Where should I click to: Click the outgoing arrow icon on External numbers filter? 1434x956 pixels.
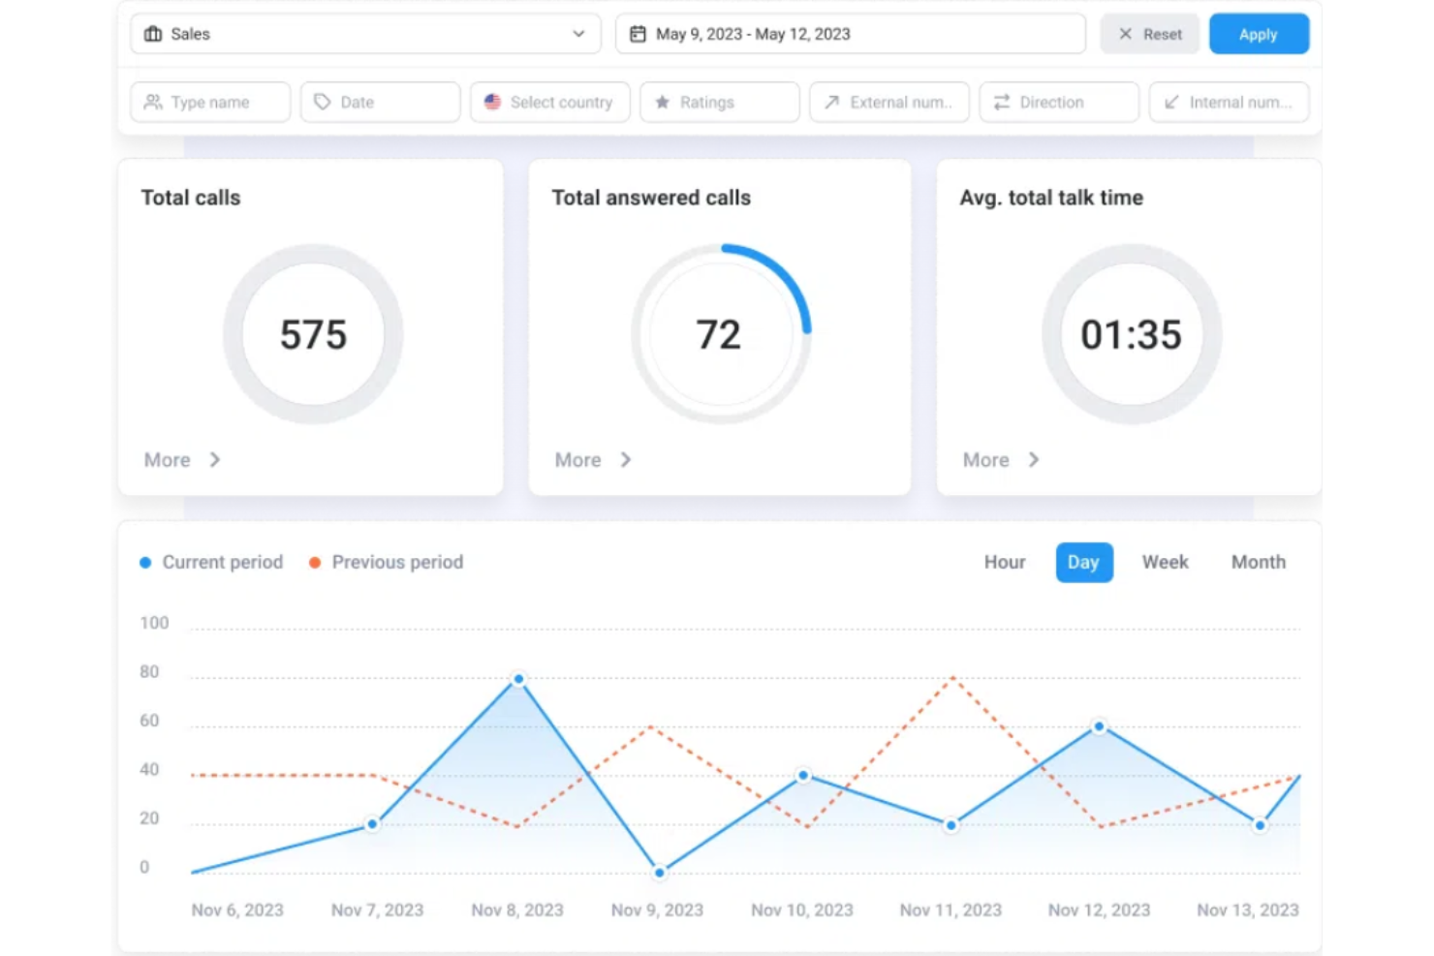point(831,102)
